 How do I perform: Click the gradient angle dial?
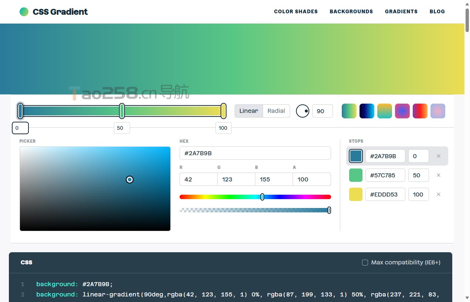(x=303, y=111)
